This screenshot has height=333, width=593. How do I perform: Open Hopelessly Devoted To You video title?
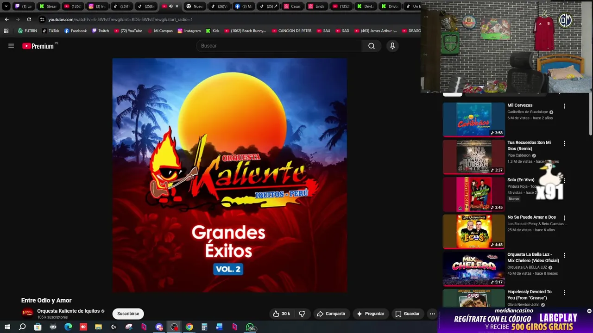[530, 295]
